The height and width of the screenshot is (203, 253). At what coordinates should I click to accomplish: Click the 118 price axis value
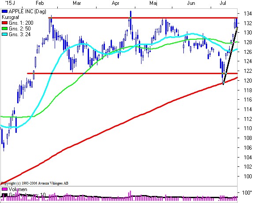pyautogui.click(x=248, y=90)
